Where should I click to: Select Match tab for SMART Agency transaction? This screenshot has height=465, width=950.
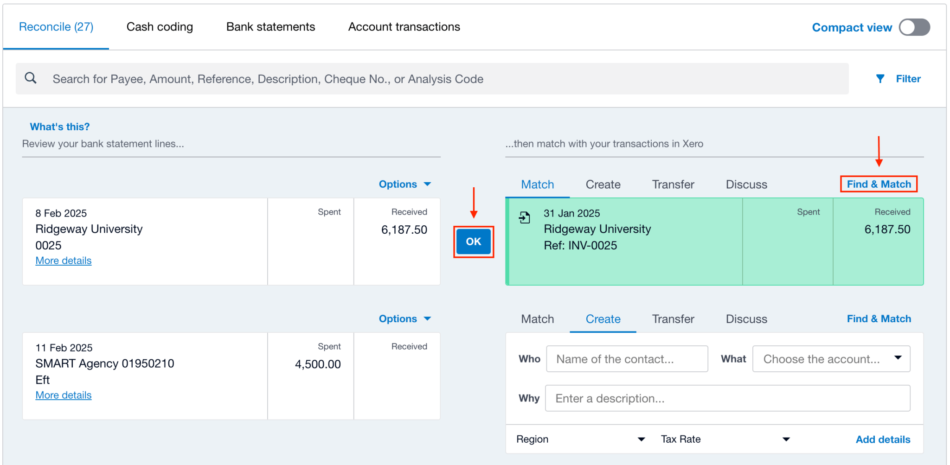coord(537,319)
